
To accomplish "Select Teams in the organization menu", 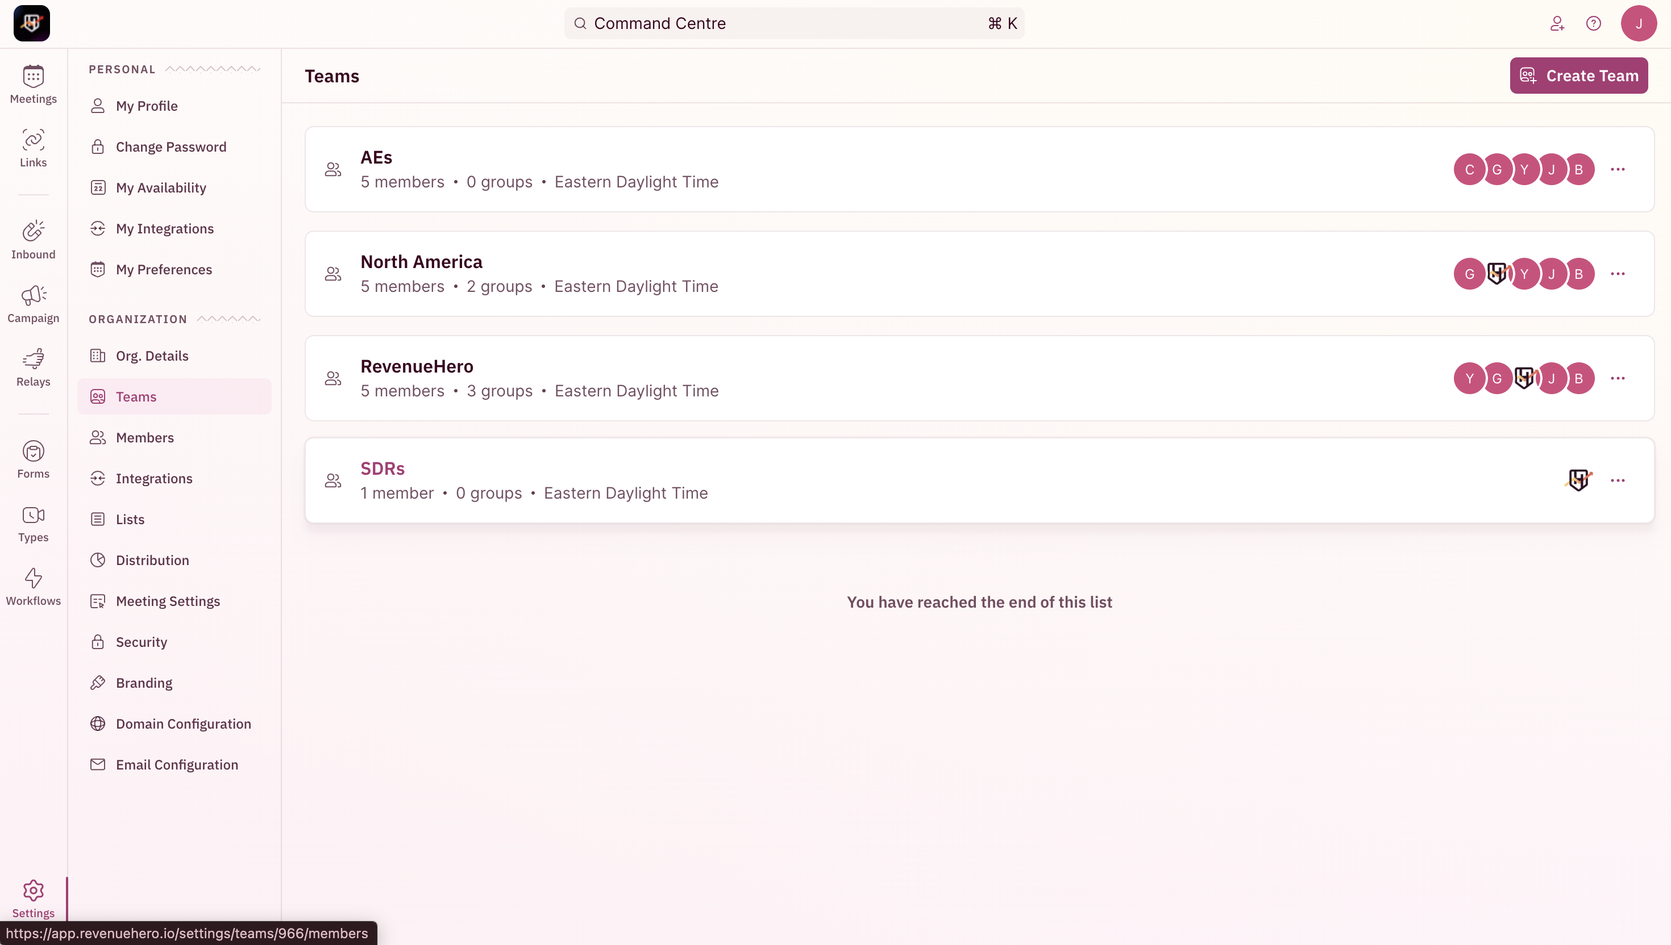I will click(x=174, y=396).
